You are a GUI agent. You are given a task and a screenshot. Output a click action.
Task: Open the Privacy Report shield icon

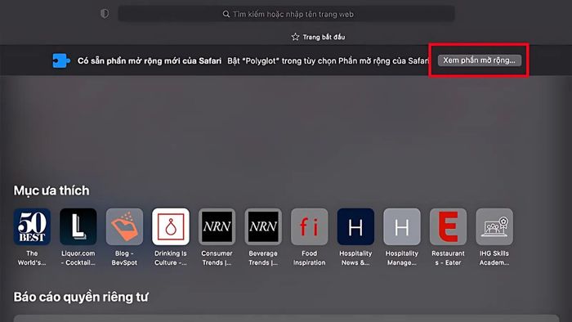(x=105, y=14)
